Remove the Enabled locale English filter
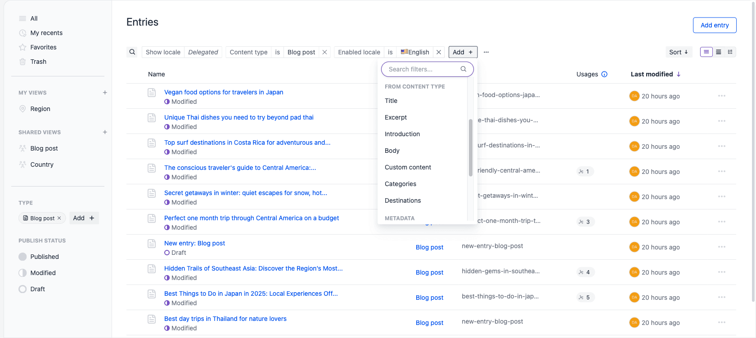The image size is (756, 338). 439,52
